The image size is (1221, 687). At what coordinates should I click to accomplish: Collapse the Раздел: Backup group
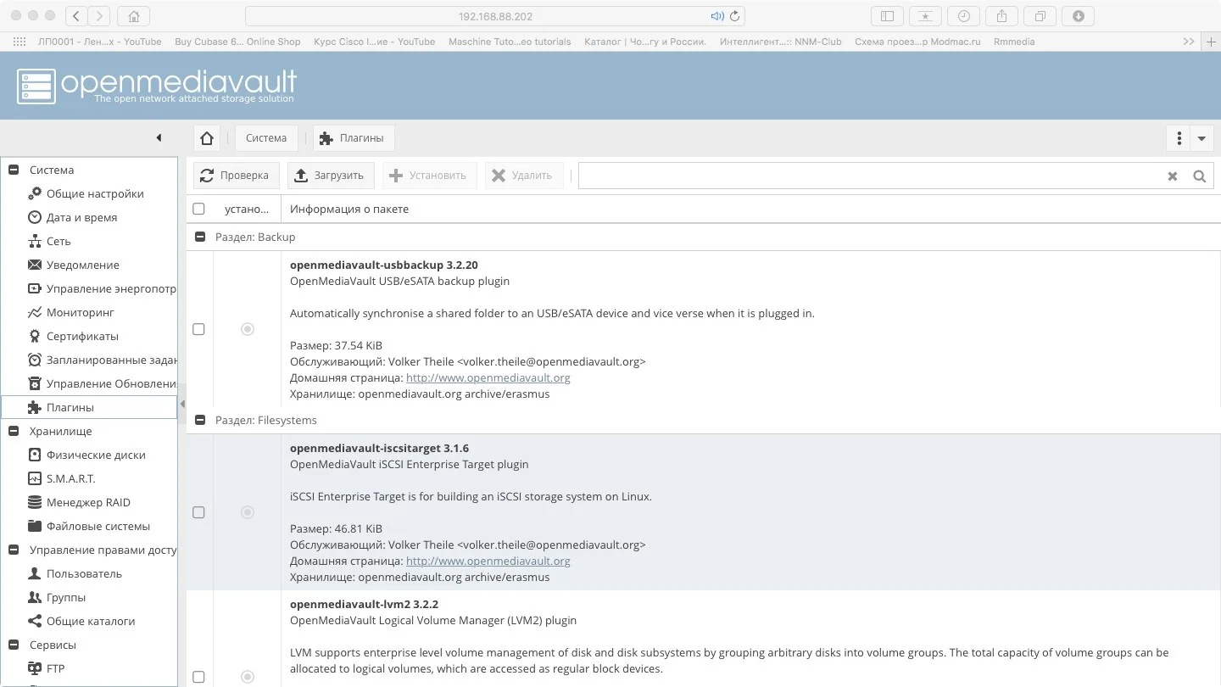(201, 237)
